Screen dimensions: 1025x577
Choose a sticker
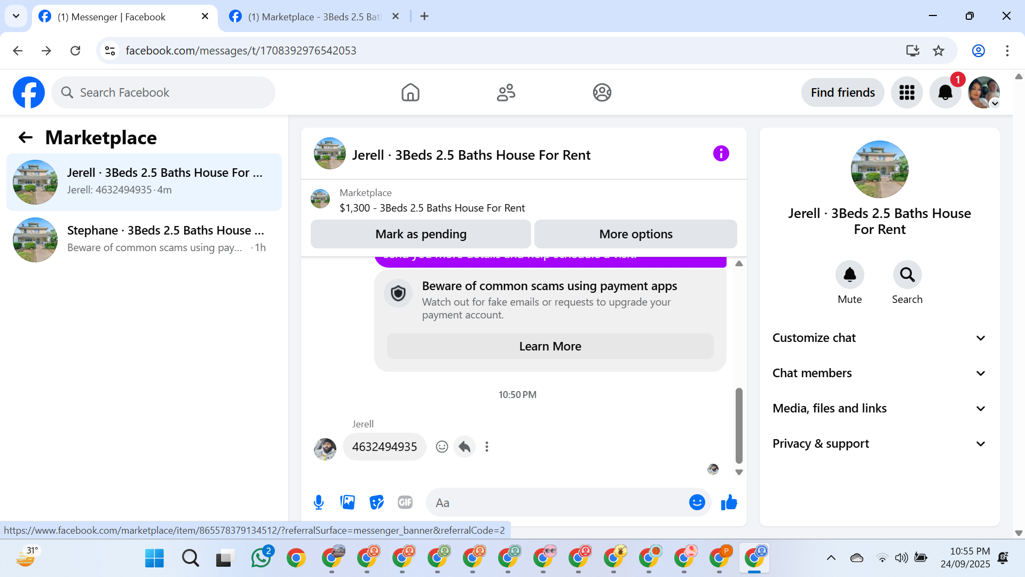click(376, 502)
